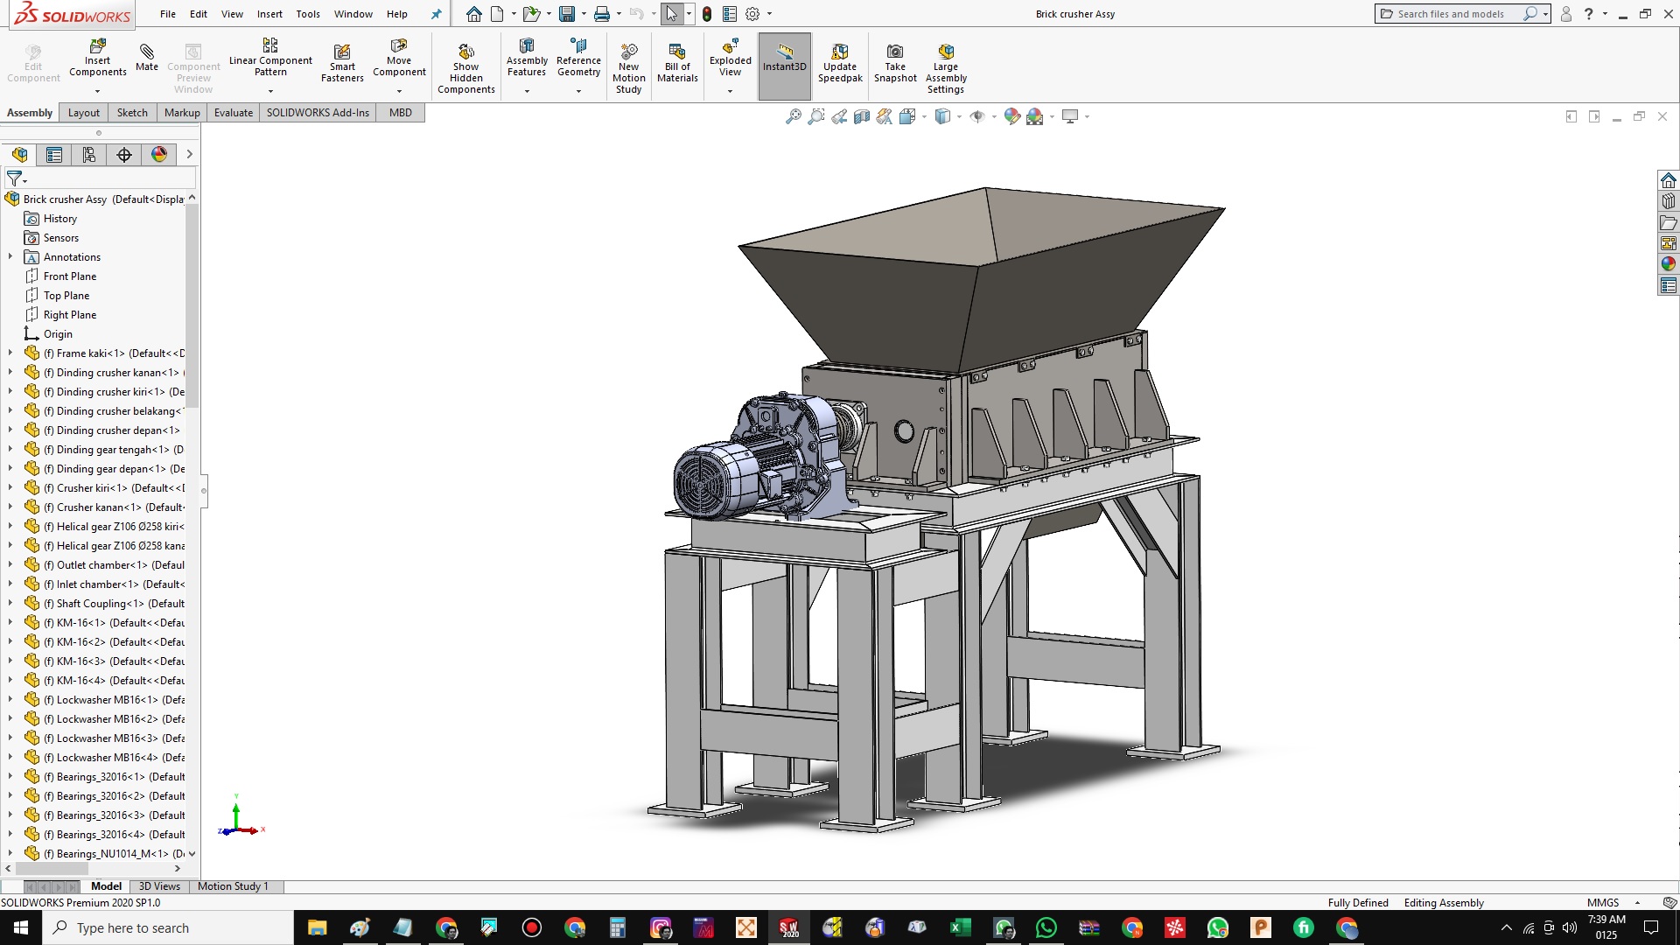Open the Insert menu
The width and height of the screenshot is (1680, 945).
click(x=269, y=14)
